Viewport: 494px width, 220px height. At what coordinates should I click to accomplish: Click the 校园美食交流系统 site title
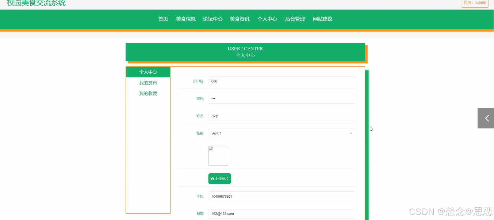click(36, 3)
